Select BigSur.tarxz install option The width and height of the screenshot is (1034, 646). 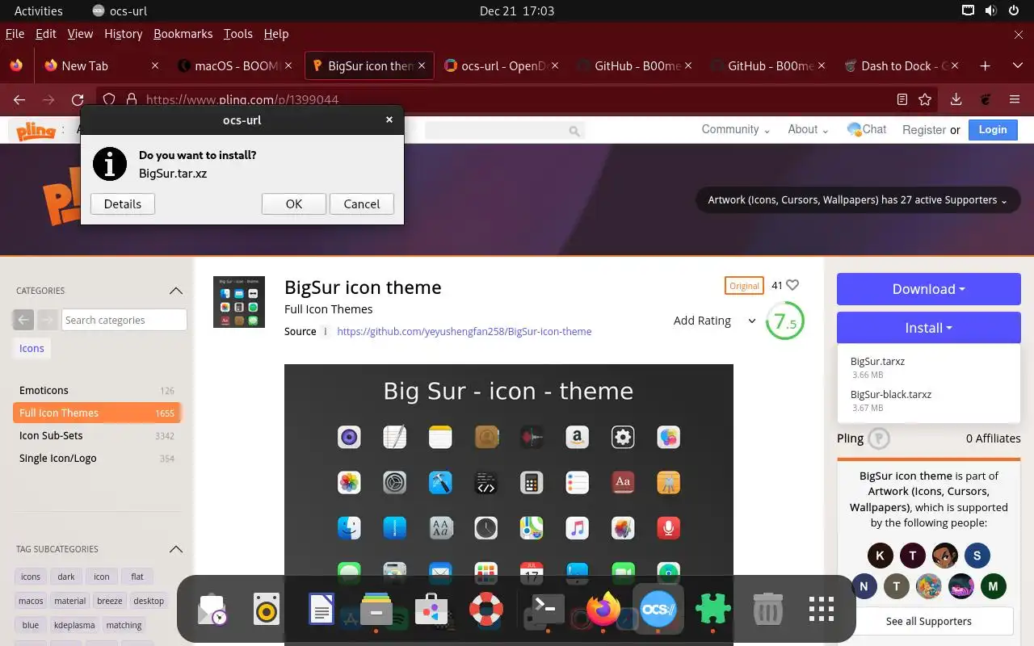pyautogui.click(x=877, y=362)
